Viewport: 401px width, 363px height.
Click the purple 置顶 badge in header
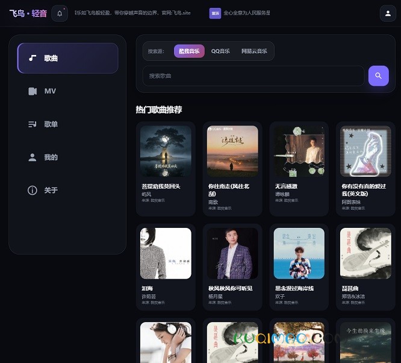point(215,13)
